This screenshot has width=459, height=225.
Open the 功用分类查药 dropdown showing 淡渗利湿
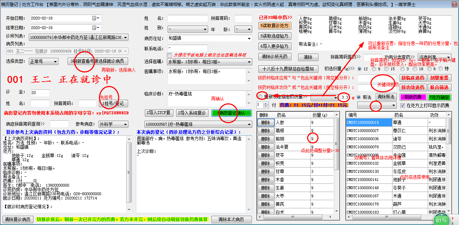pos(448,57)
